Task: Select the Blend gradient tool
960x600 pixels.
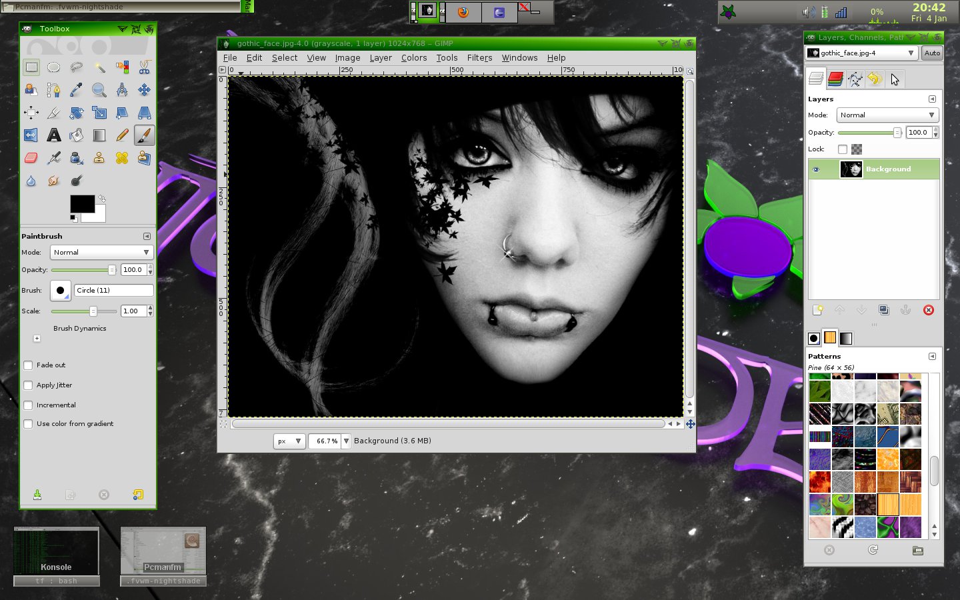Action: [99, 135]
